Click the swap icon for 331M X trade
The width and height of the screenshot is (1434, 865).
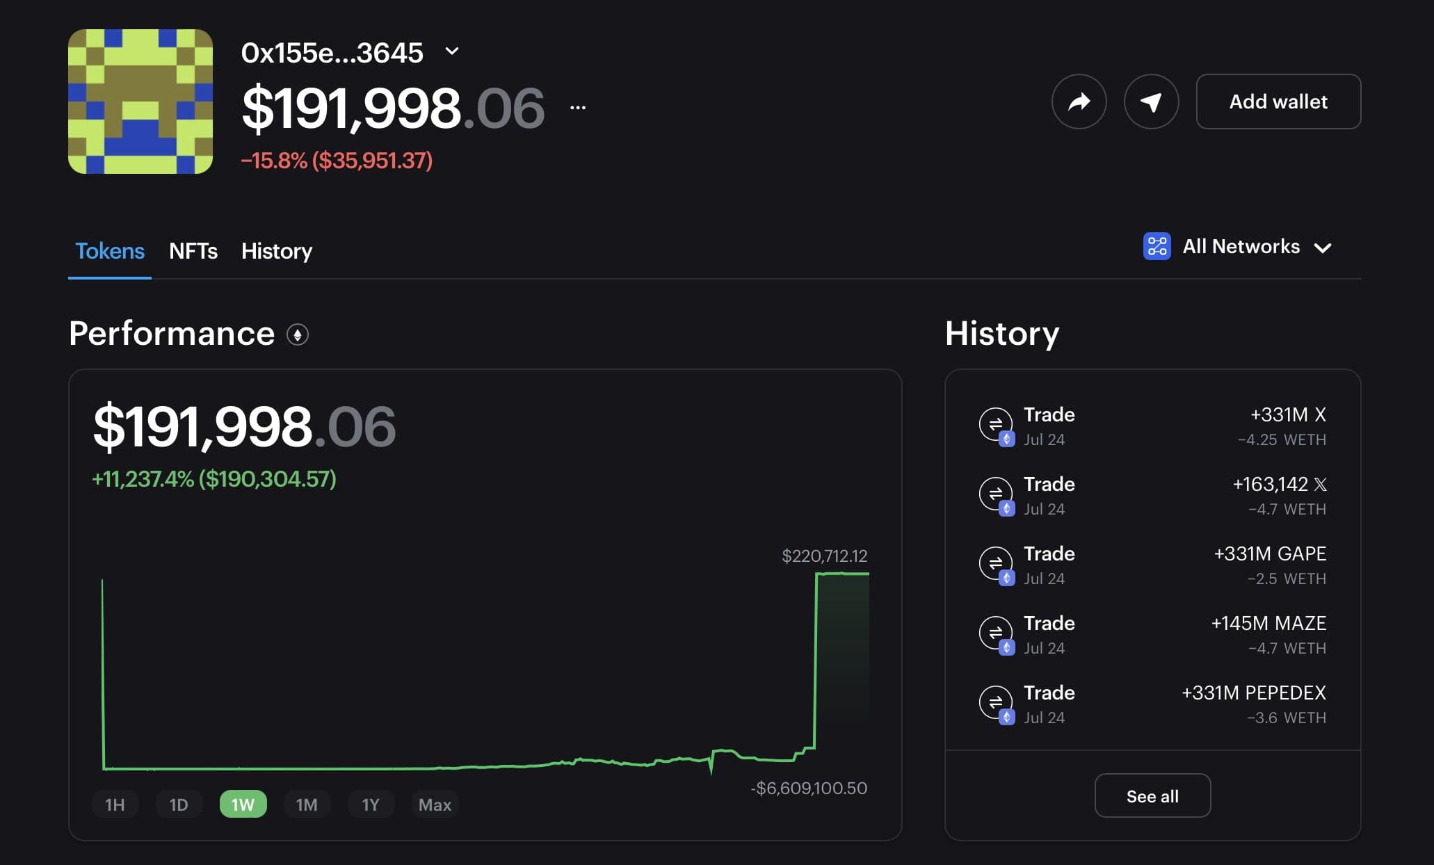[x=995, y=423]
